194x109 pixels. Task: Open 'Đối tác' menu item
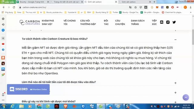[x=106, y=22]
